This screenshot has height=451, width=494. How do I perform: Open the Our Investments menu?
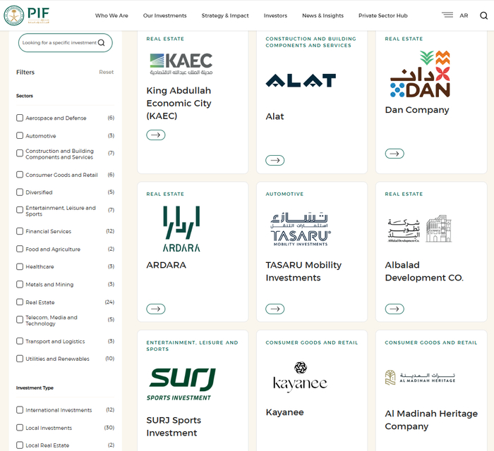(164, 16)
